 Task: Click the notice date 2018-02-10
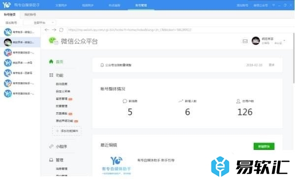click(x=254, y=65)
